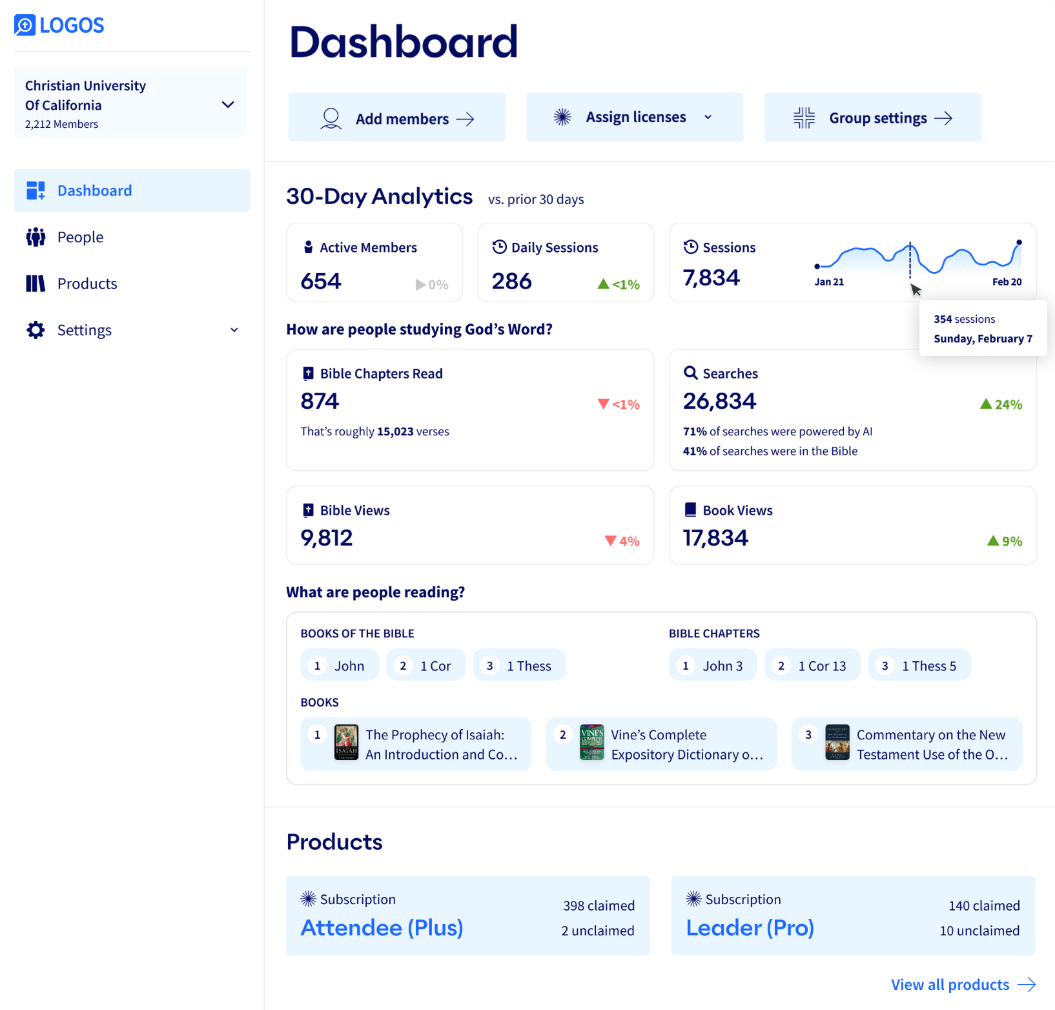Click the 10 unclaimed text
This screenshot has height=1010, width=1055.
(979, 931)
